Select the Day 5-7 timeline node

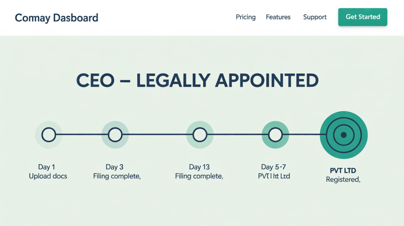pyautogui.click(x=275, y=135)
